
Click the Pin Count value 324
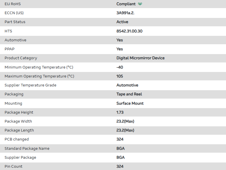[x=120, y=167]
